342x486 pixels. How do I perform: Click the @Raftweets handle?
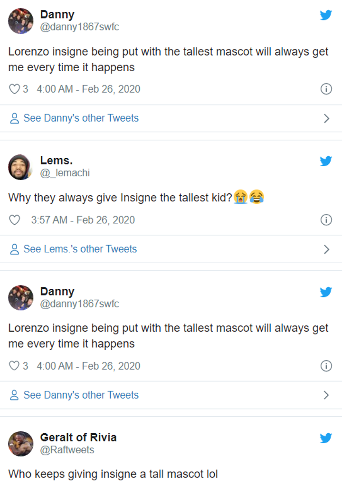point(67,450)
